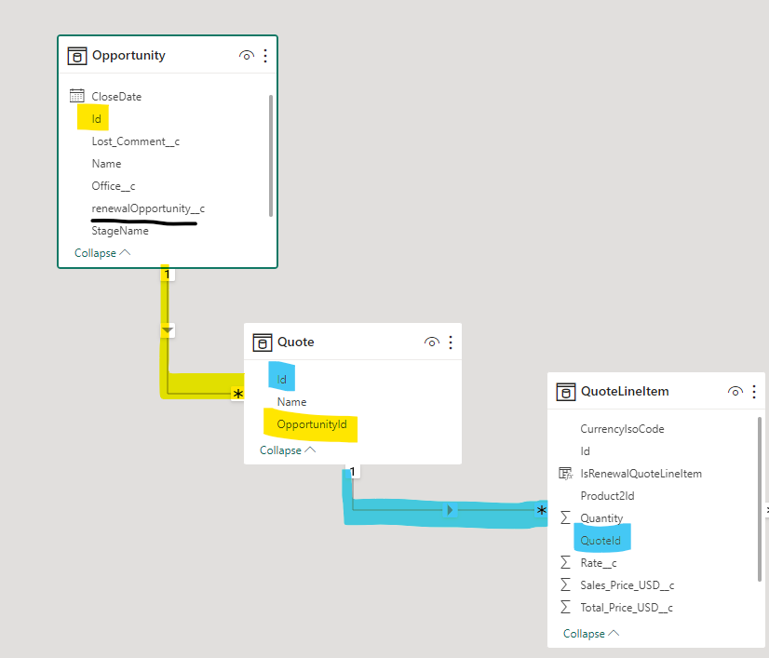Open more options for Opportunity table
The height and width of the screenshot is (658, 769).
click(x=265, y=56)
